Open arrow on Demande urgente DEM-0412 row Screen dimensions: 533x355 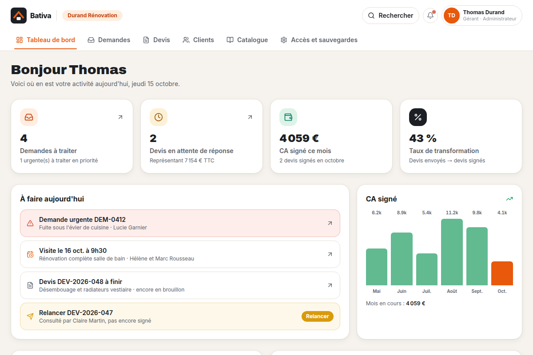[x=330, y=223]
